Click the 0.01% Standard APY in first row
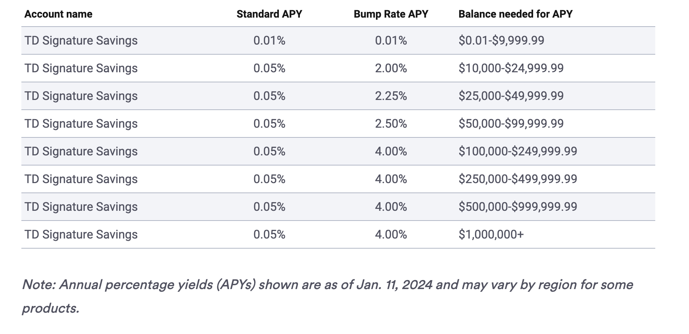This screenshot has width=689, height=334. (x=269, y=40)
